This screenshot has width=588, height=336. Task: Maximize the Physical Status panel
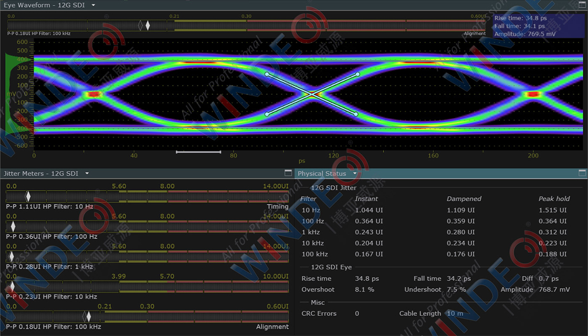click(582, 173)
